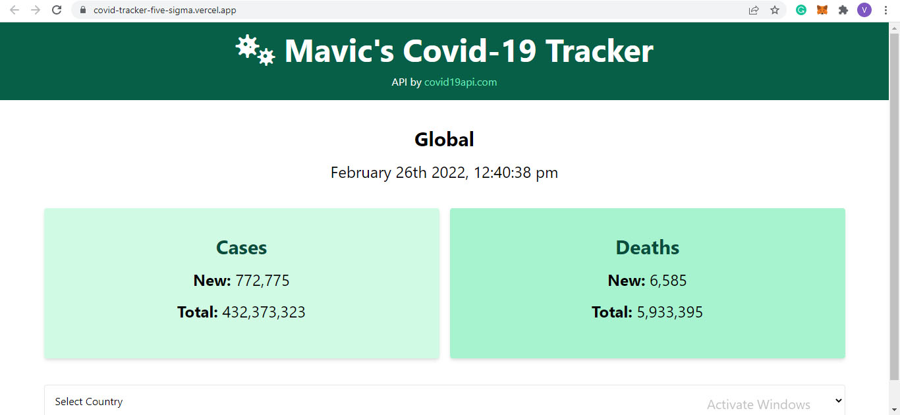
Task: Bookmark this page with the star icon
Action: click(775, 10)
